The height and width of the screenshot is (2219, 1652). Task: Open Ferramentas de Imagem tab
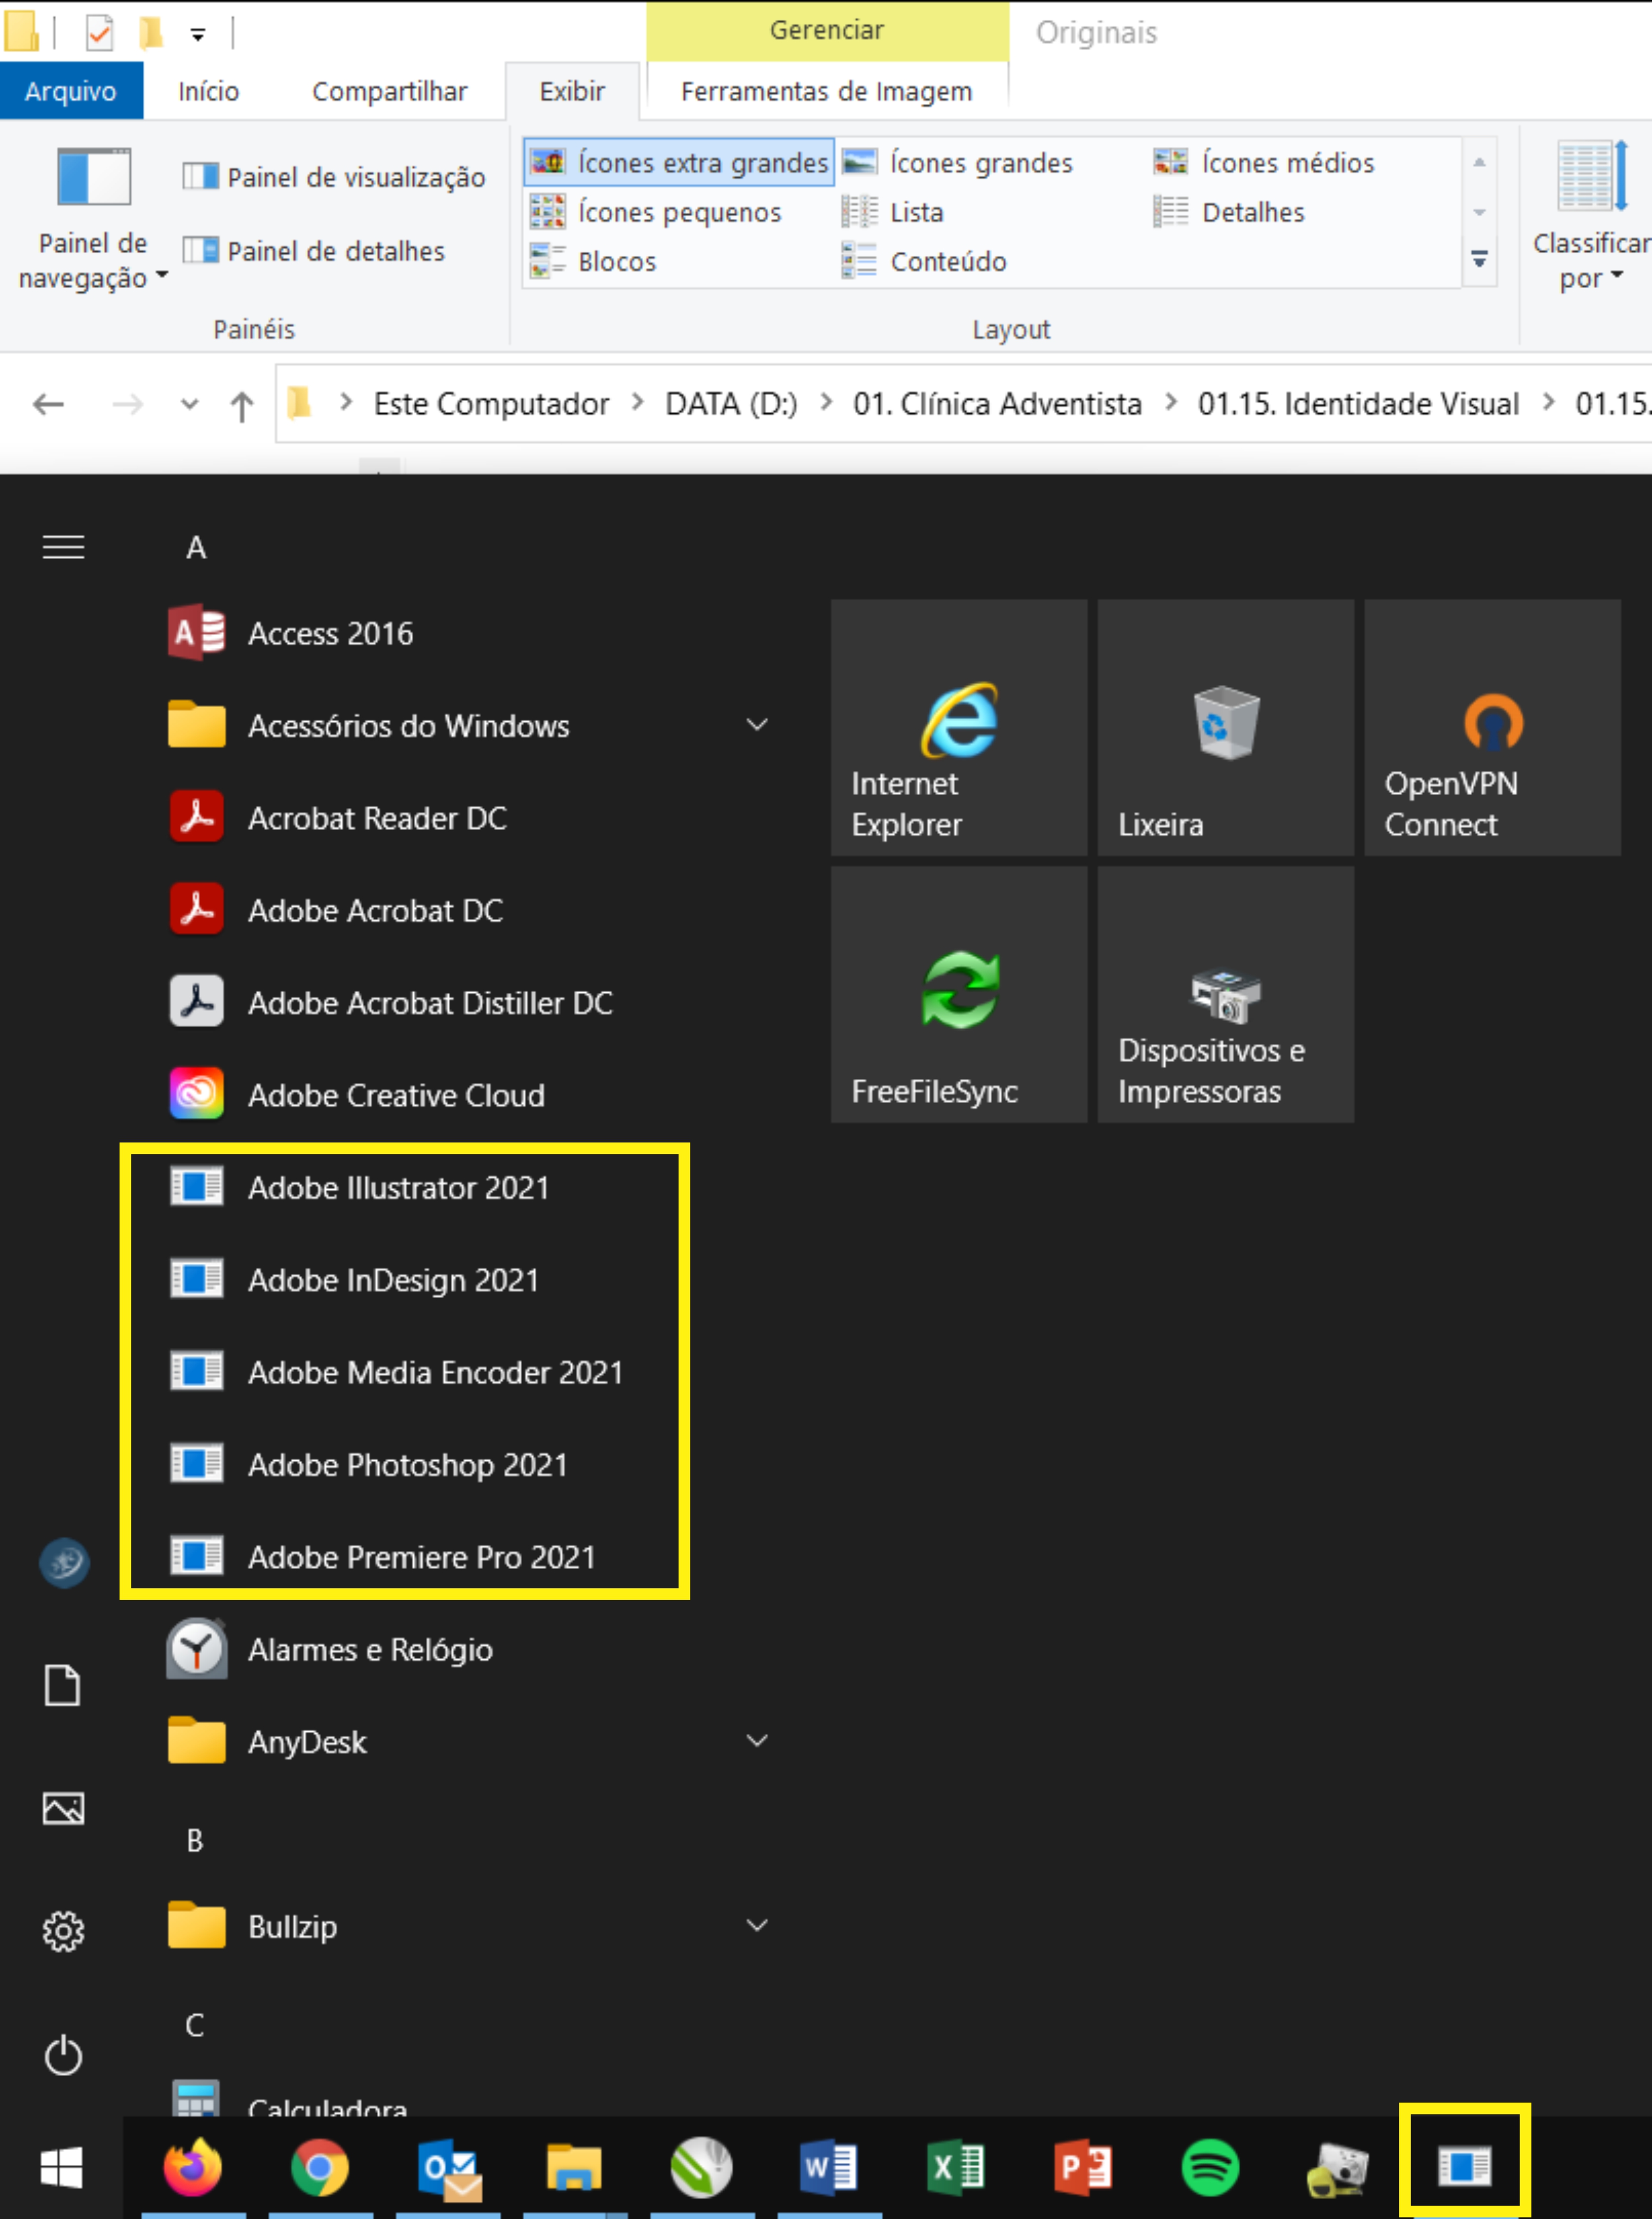click(x=827, y=91)
